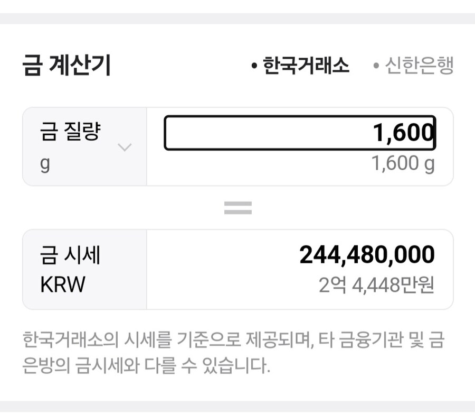Collapse the gram unit options chevron
This screenshot has width=475, height=414.
click(x=125, y=148)
